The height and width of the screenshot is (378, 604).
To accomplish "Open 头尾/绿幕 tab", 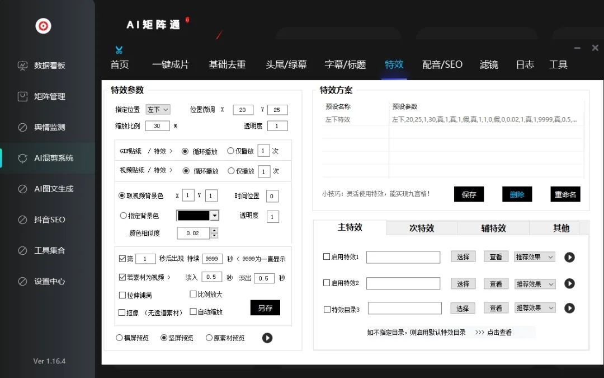I will (286, 65).
